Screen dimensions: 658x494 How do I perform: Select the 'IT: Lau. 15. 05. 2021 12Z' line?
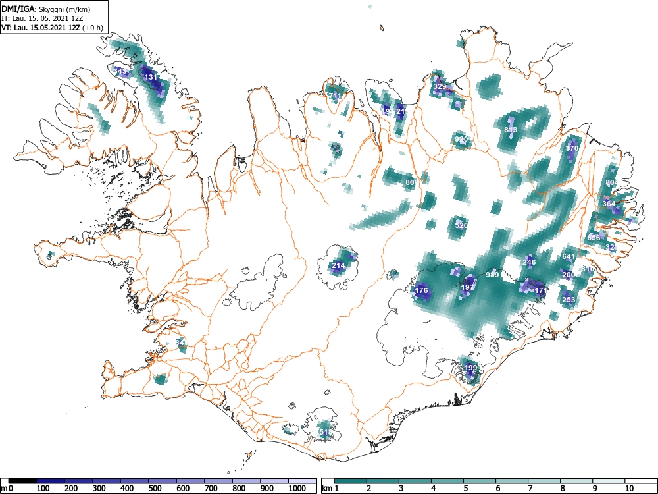click(x=42, y=18)
